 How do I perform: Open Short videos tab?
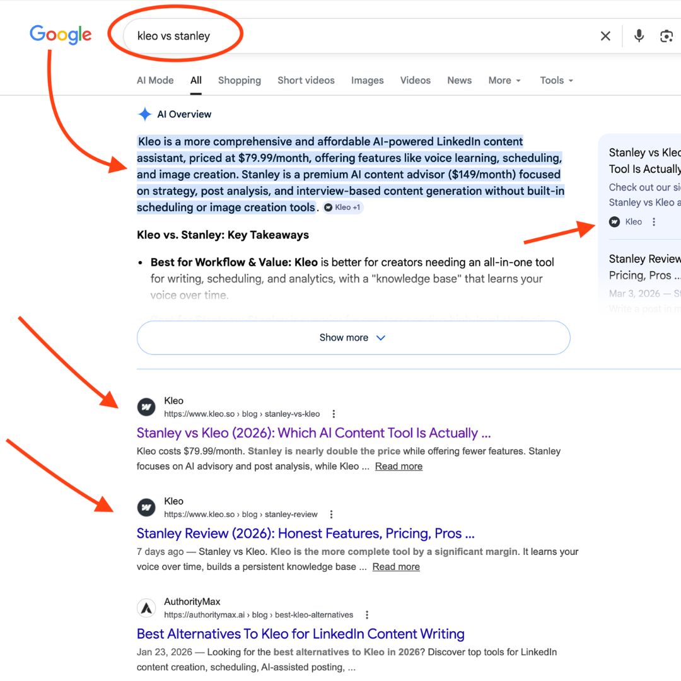(306, 80)
